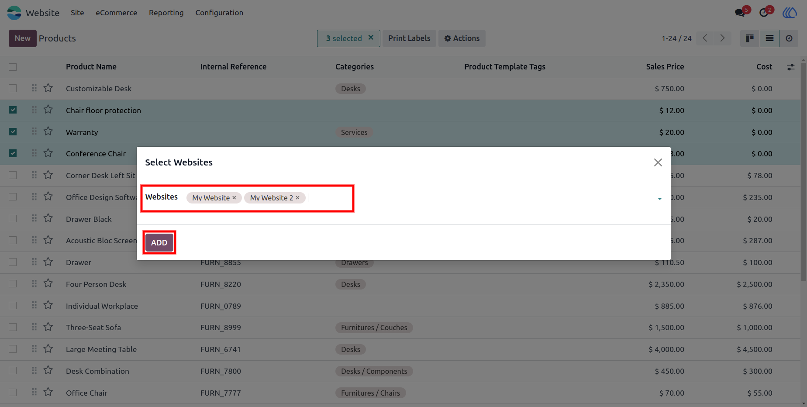Open the eCommerce menu
807x407 pixels.
117,13
